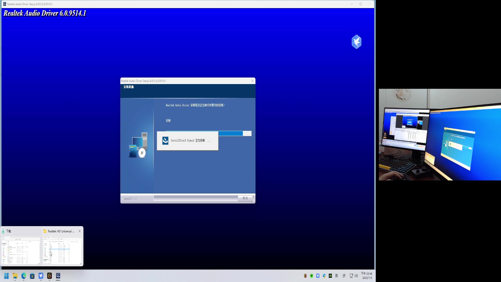The image size is (501, 282).
Task: Toggle the 英 input language indicator
Action: [337, 276]
